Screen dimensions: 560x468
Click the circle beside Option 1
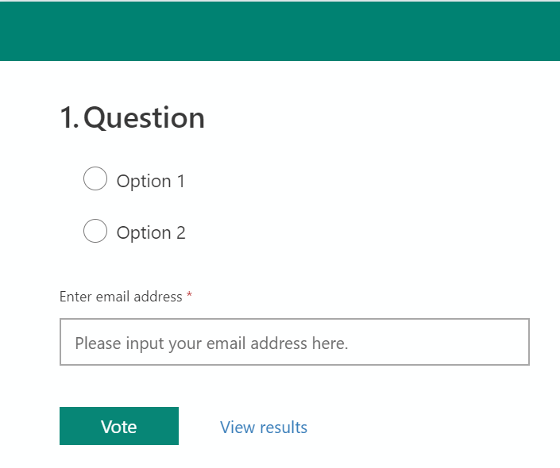pyautogui.click(x=95, y=179)
